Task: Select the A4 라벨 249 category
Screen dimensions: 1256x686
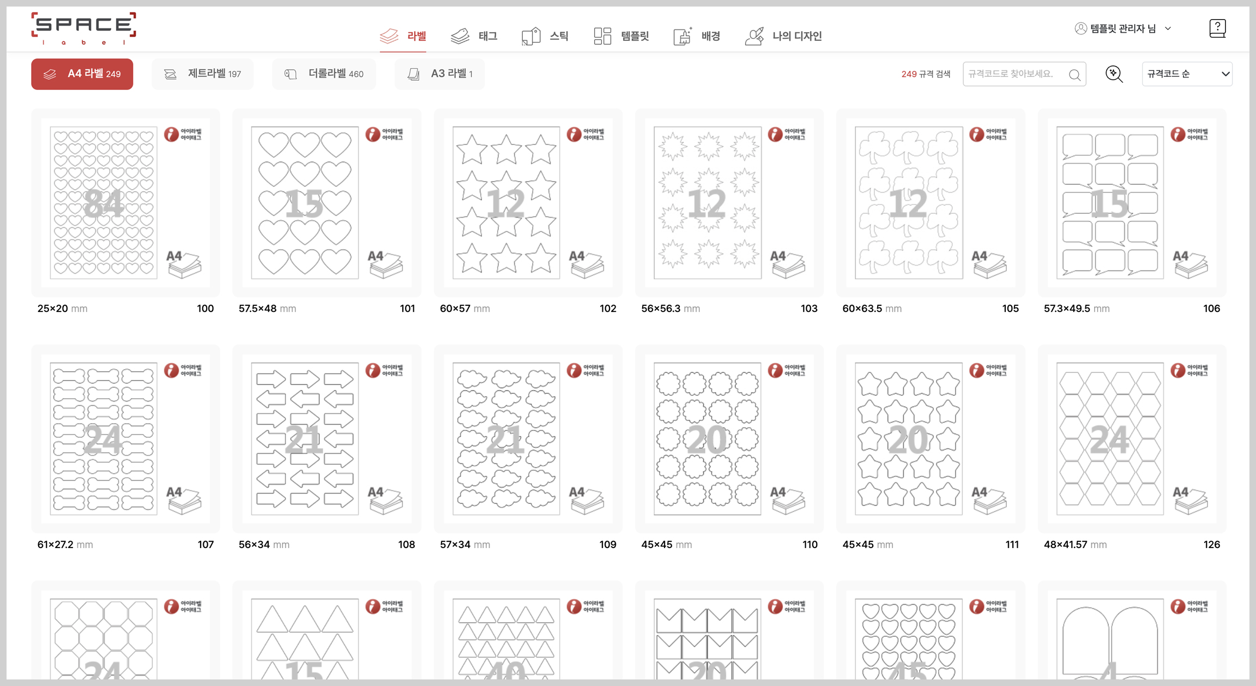Action: pos(82,74)
